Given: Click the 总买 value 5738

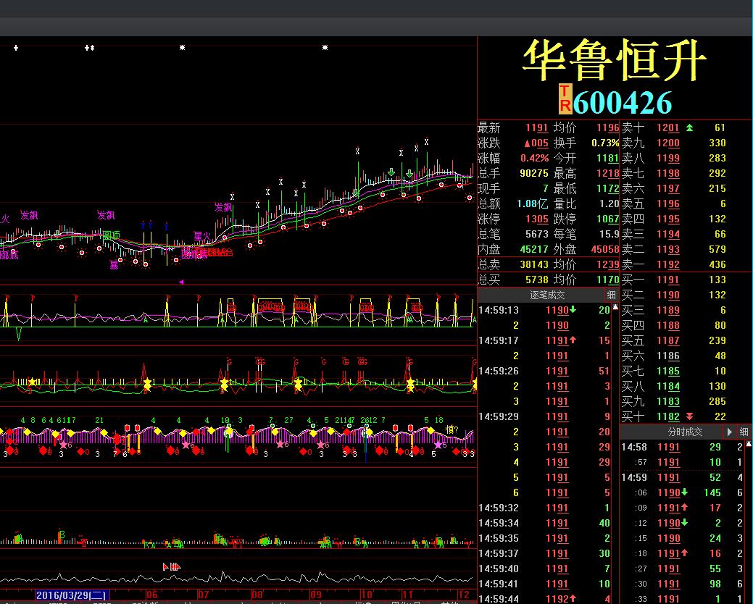Looking at the screenshot, I should point(536,280).
